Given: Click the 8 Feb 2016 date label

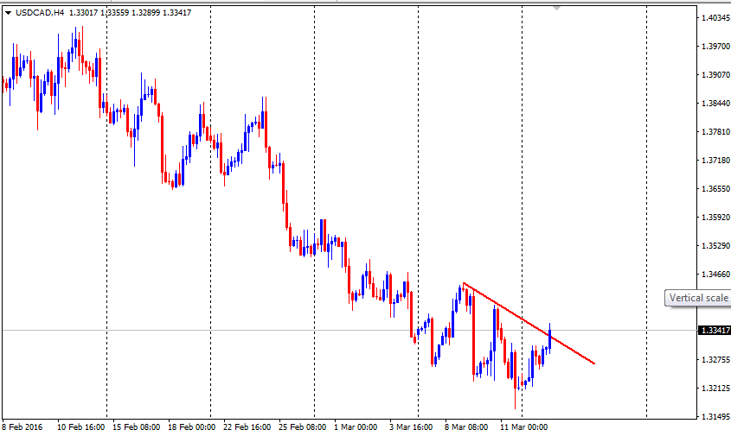Looking at the screenshot, I should point(22,427).
